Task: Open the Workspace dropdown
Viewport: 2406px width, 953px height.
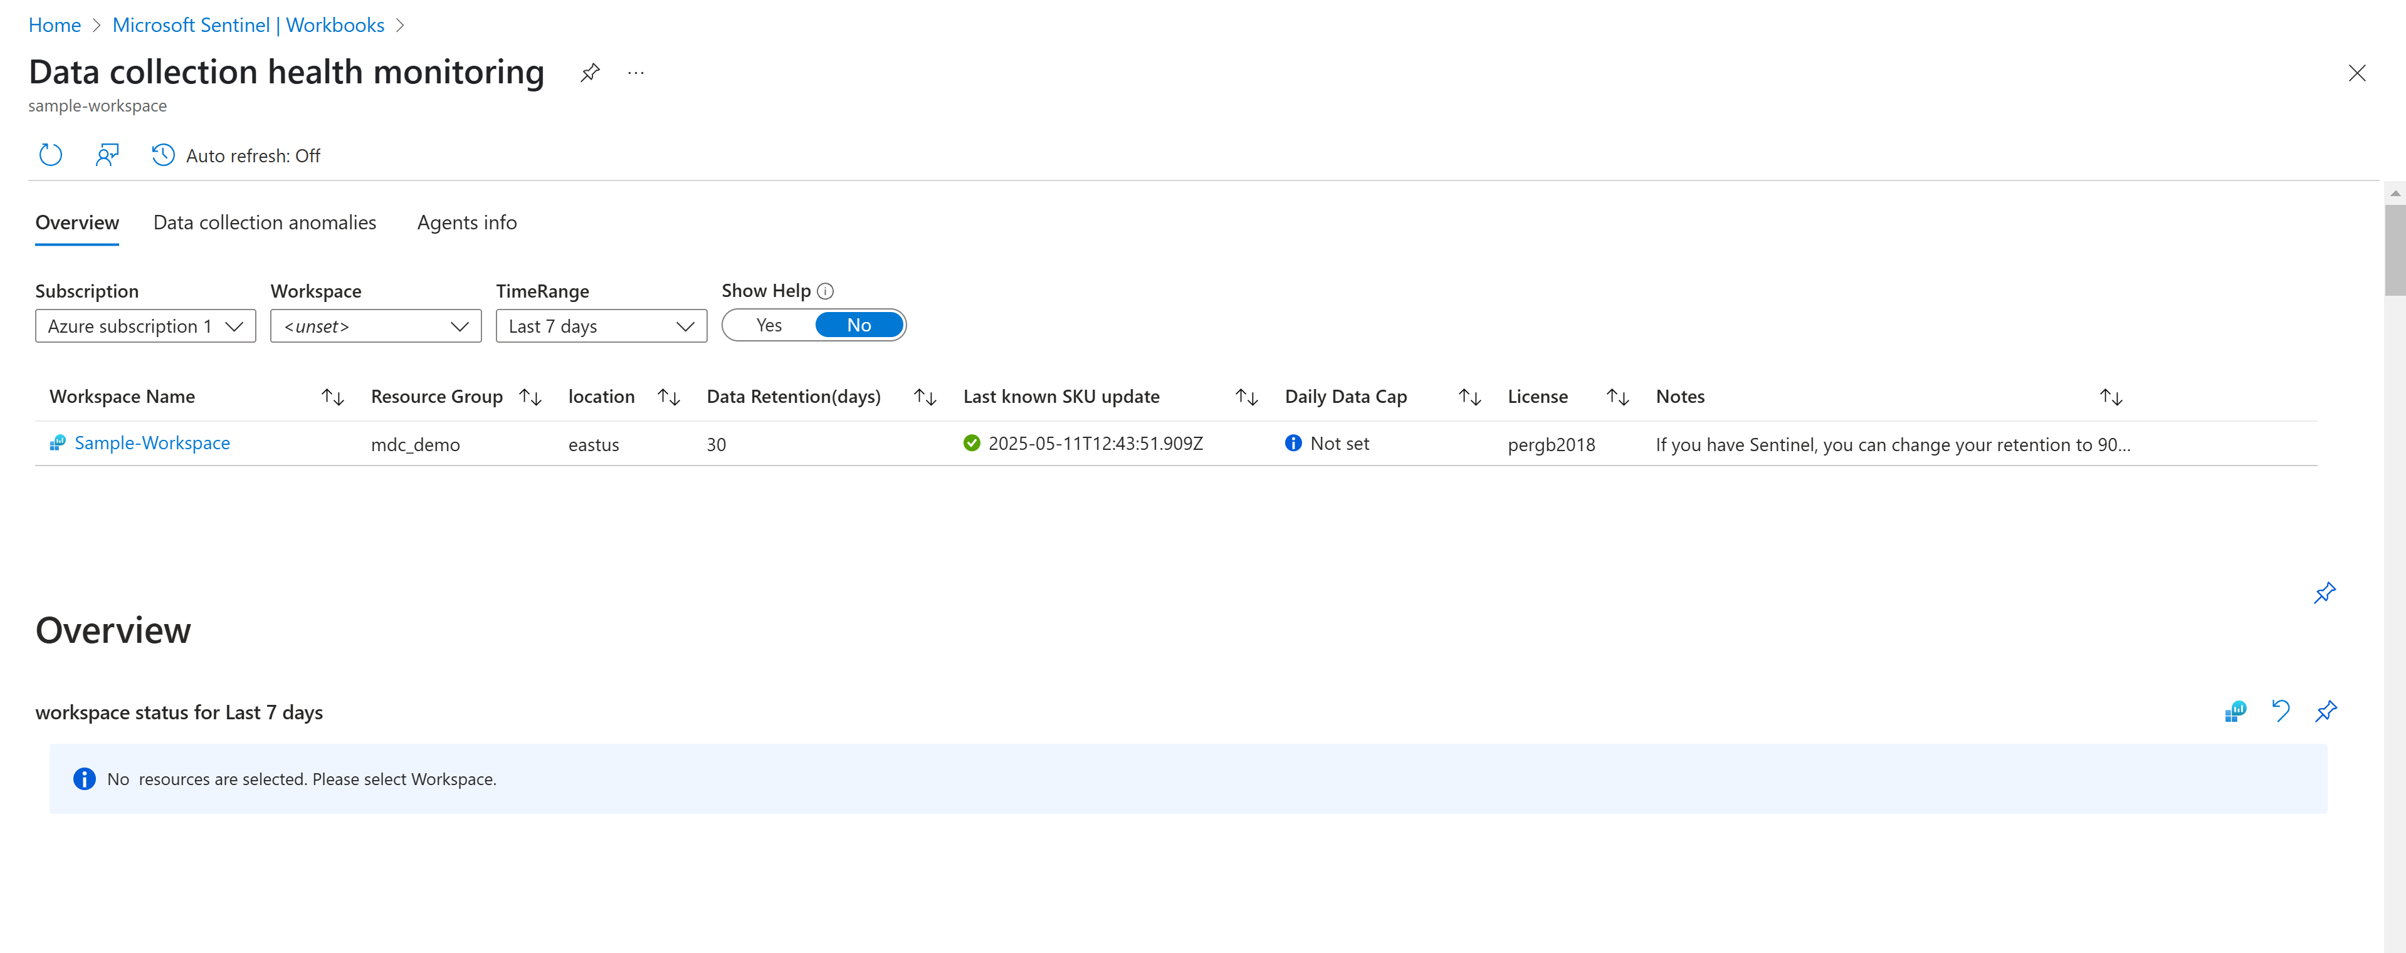Action: coord(376,326)
